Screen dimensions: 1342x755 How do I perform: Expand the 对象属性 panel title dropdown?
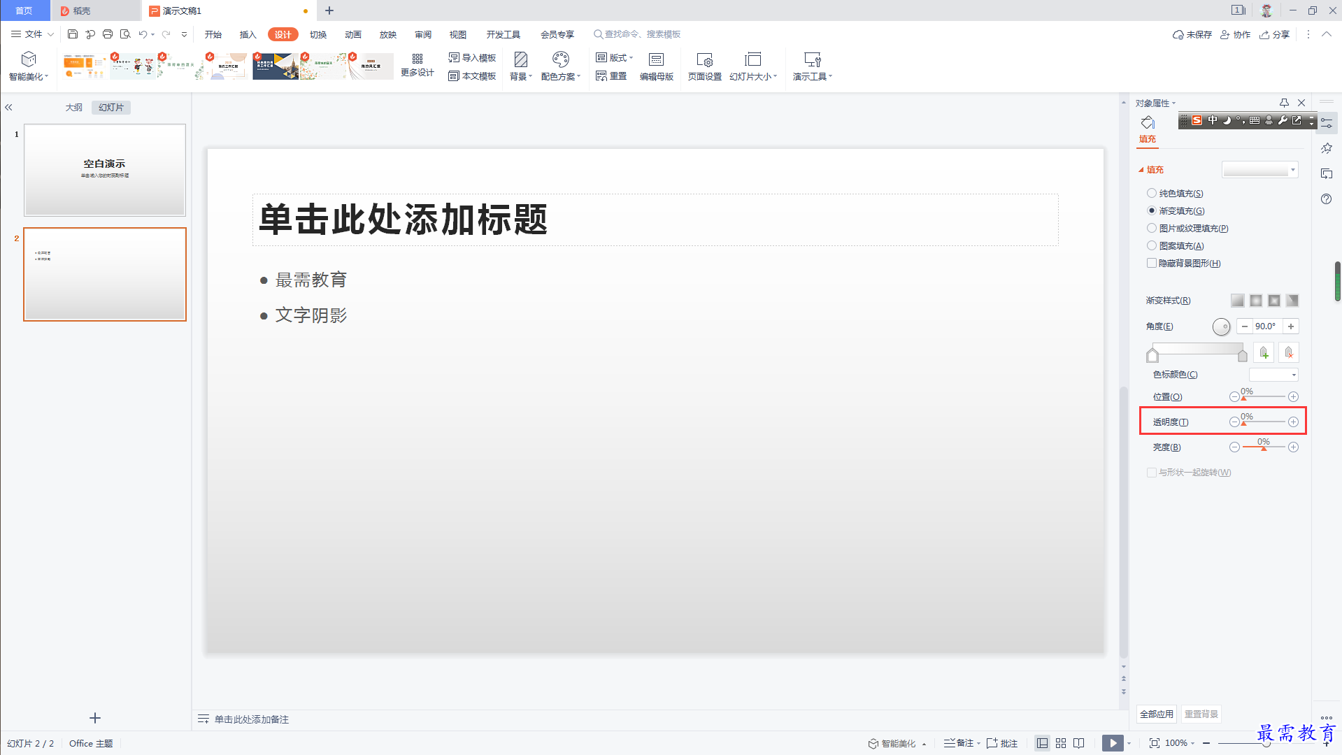point(1174,103)
